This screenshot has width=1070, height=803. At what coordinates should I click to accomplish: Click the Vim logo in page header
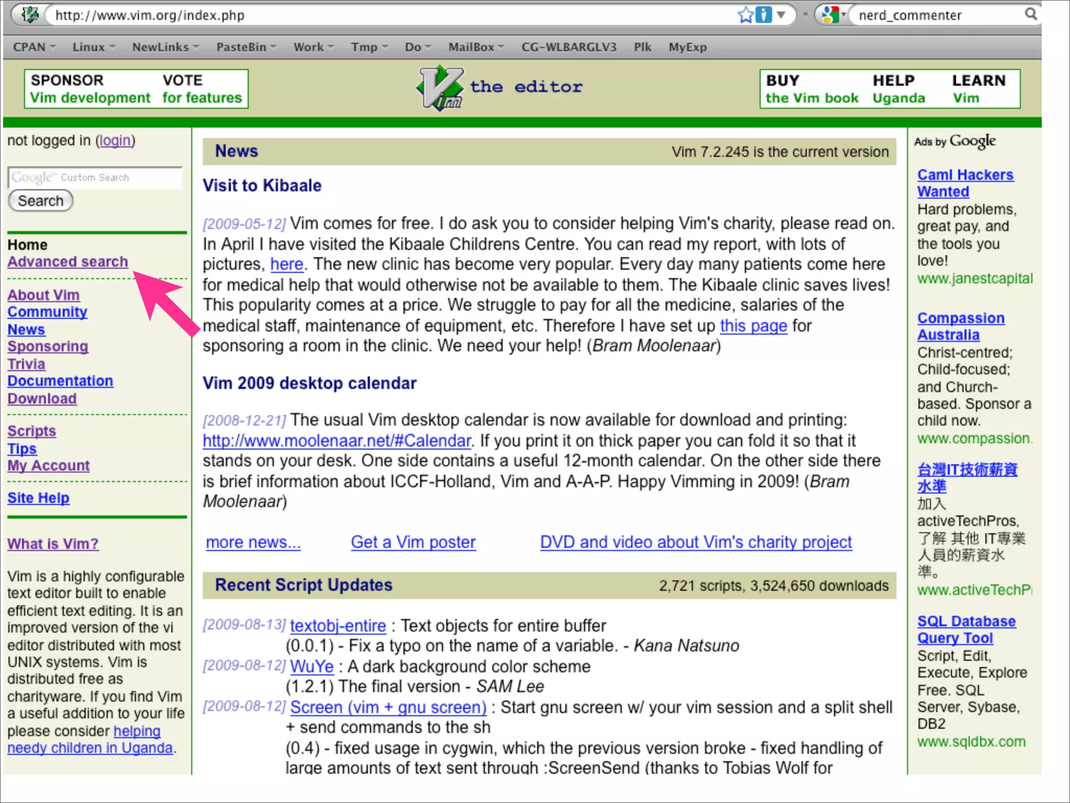click(440, 88)
